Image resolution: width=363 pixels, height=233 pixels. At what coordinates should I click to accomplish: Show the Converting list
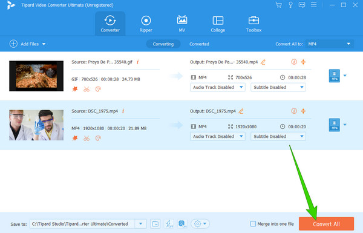(163, 44)
